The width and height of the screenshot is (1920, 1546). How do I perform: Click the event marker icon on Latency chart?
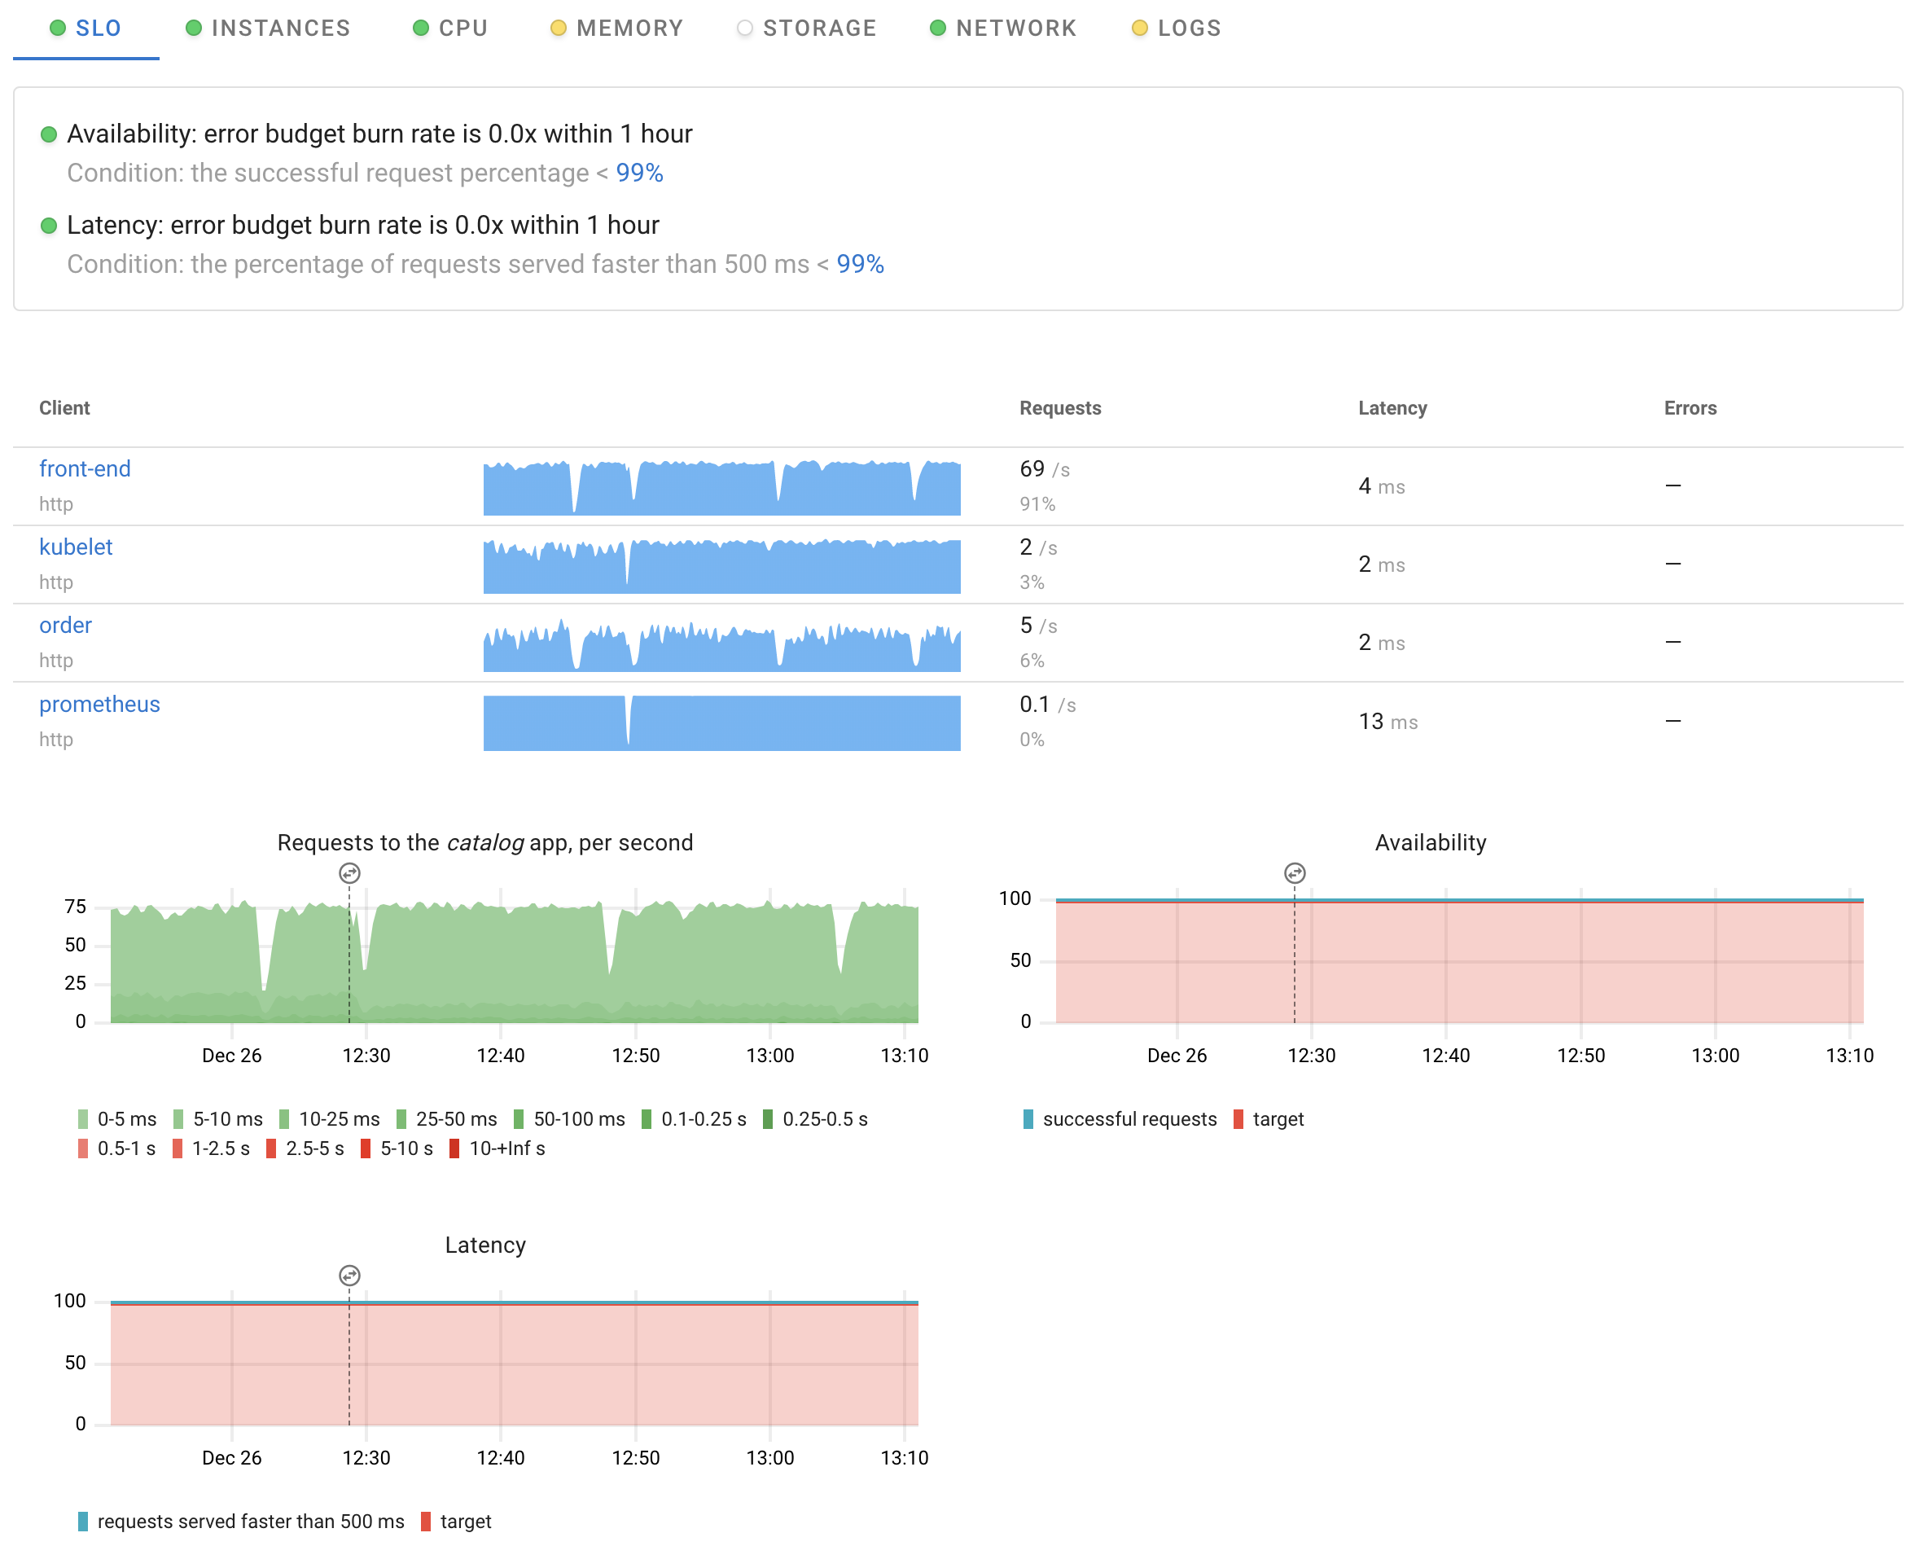click(x=349, y=1276)
